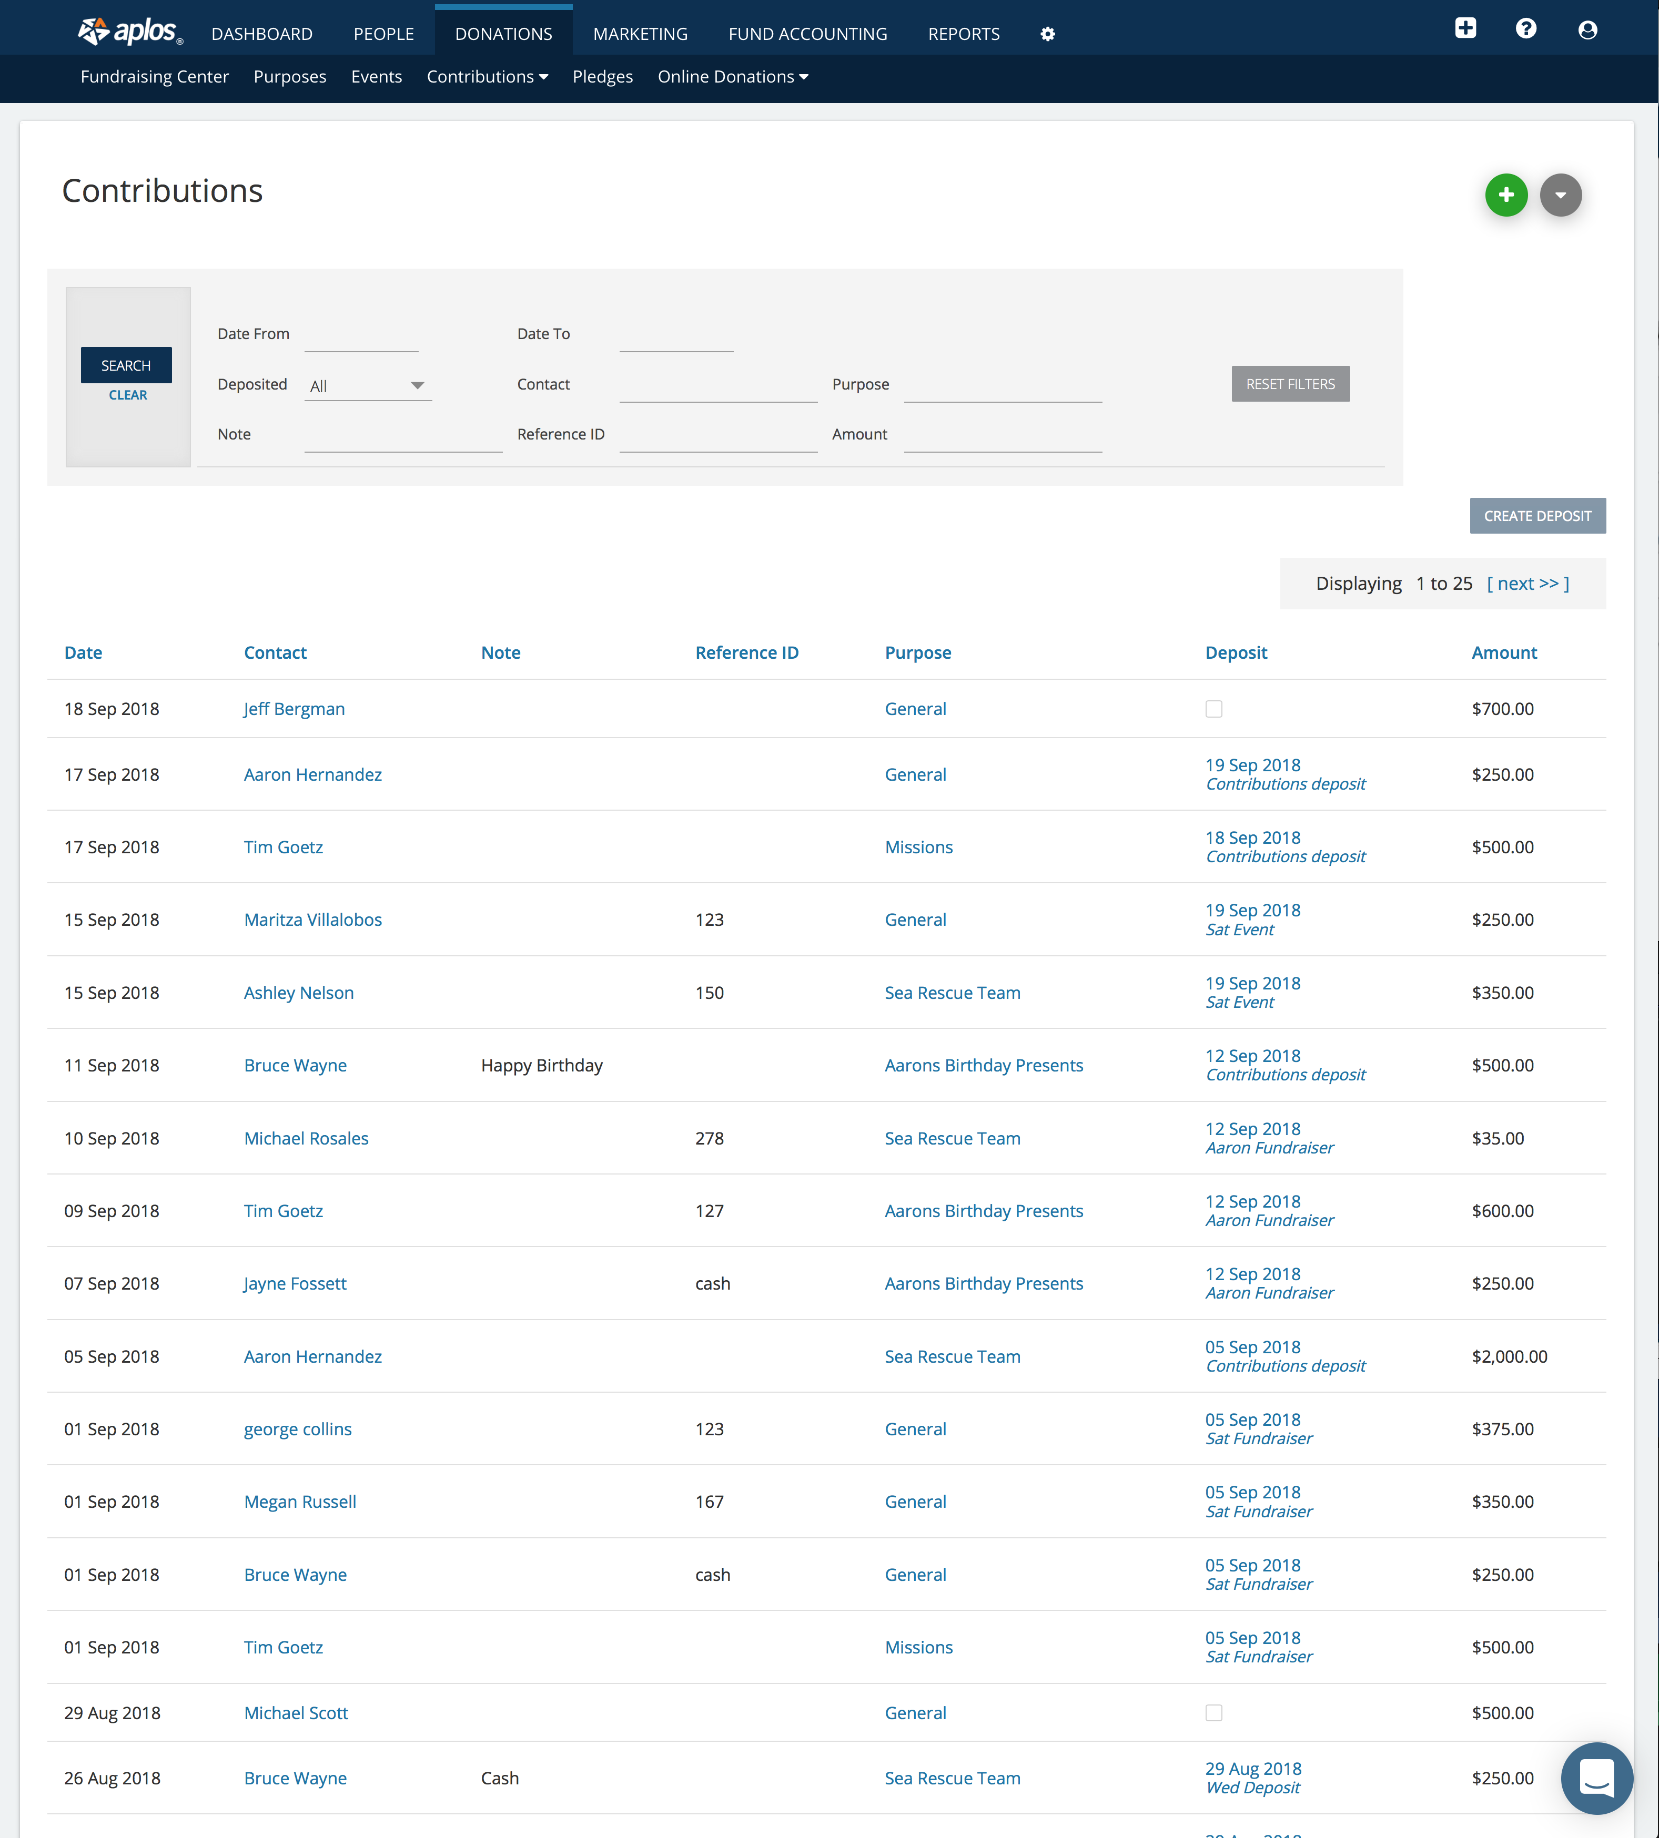The height and width of the screenshot is (1838, 1659).
Task: Expand the Deposited filter dropdown
Action: point(368,385)
